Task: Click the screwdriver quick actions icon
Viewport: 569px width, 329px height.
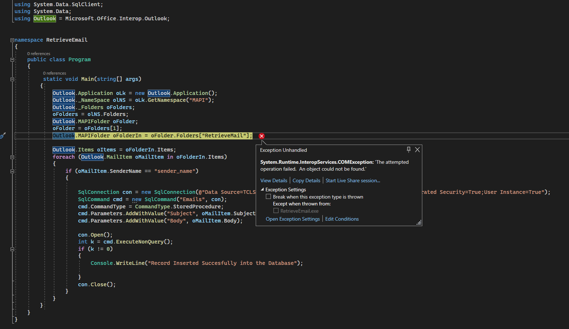Action: pos(3,136)
